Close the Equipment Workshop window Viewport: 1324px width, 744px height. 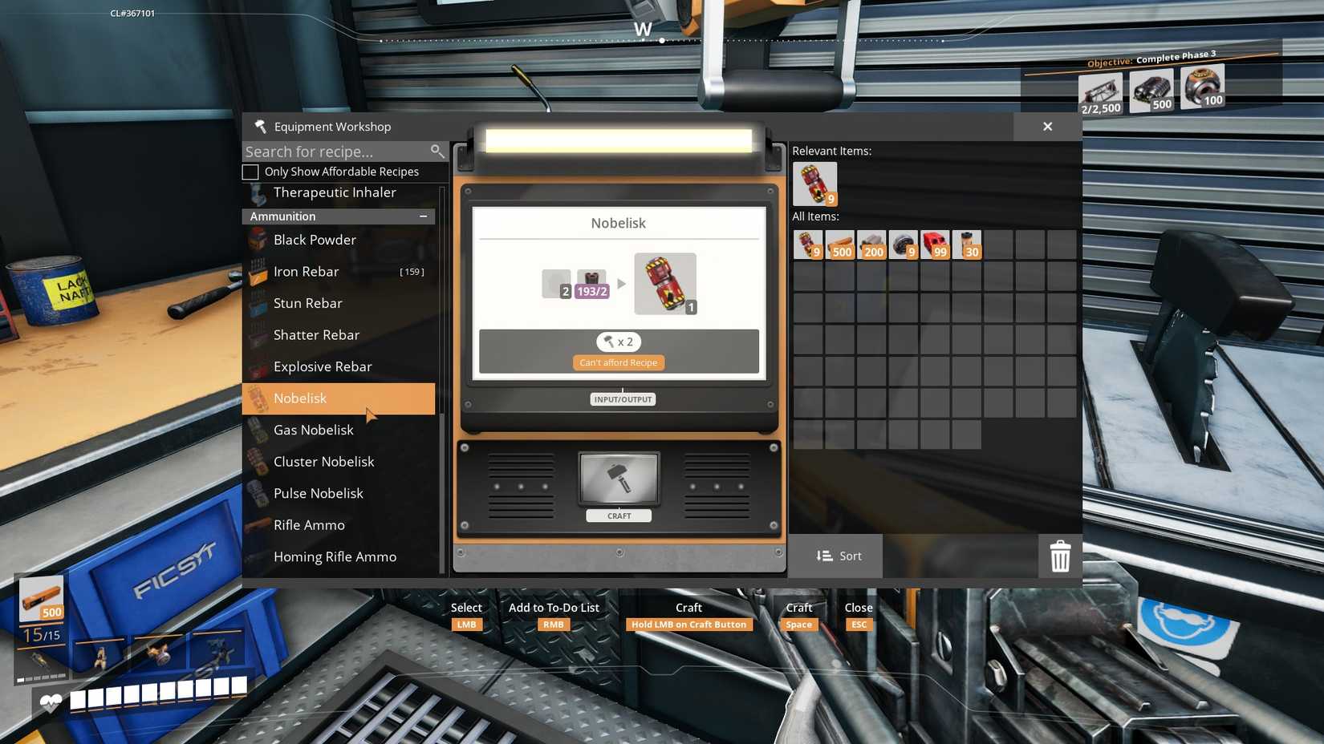pos(1047,127)
